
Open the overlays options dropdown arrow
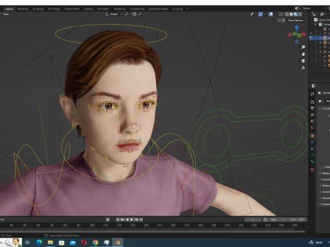[x=275, y=14]
